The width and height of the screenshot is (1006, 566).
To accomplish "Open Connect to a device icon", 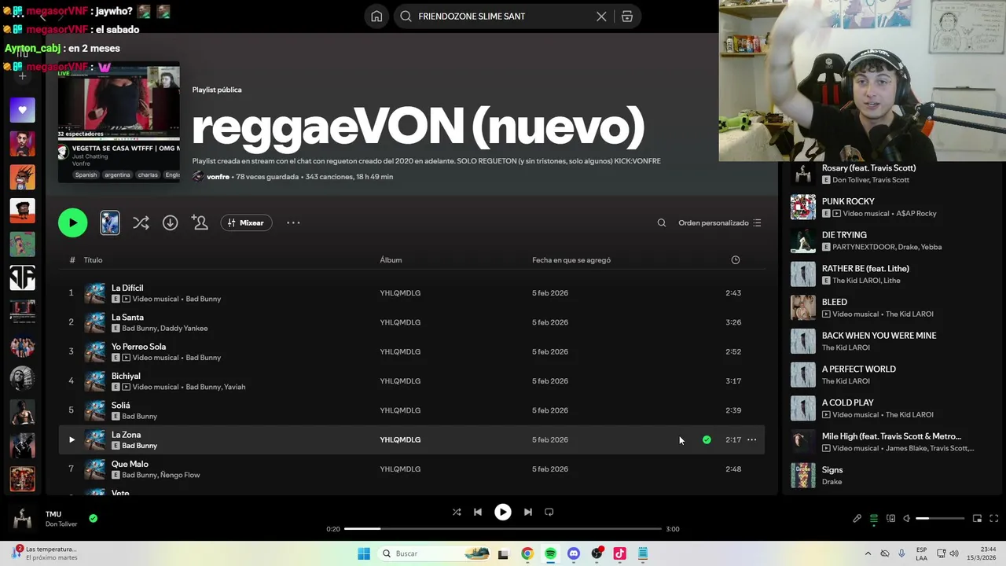I will 890,519.
